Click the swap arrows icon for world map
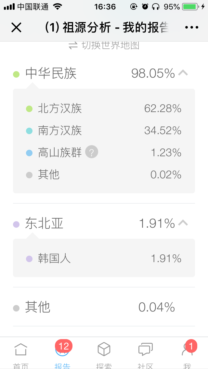 73,45
